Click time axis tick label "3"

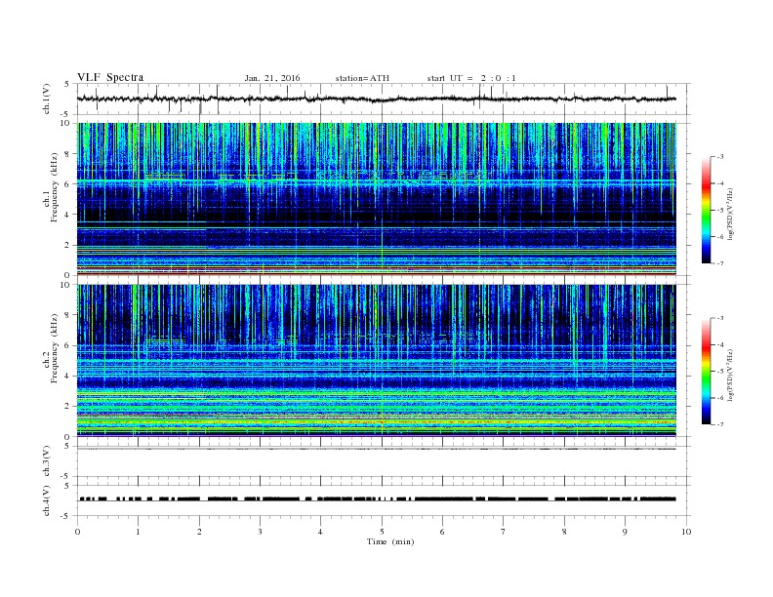click(x=260, y=532)
